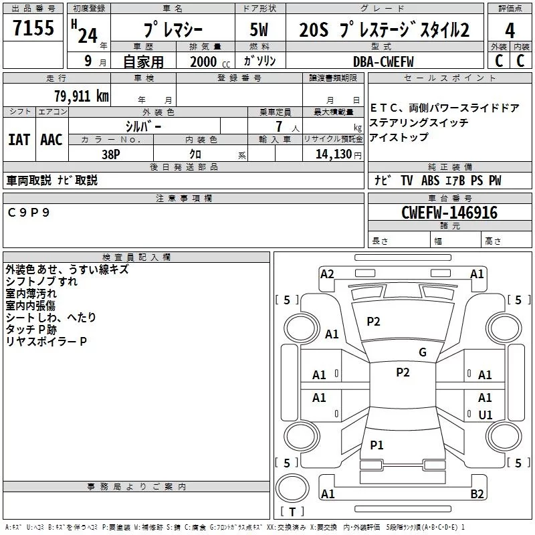Click inspector note タッチP跡
Image resolution: width=535 pixels, height=535 pixels.
click(x=31, y=329)
